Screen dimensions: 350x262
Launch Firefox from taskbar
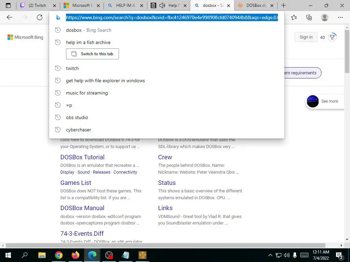[76, 255]
